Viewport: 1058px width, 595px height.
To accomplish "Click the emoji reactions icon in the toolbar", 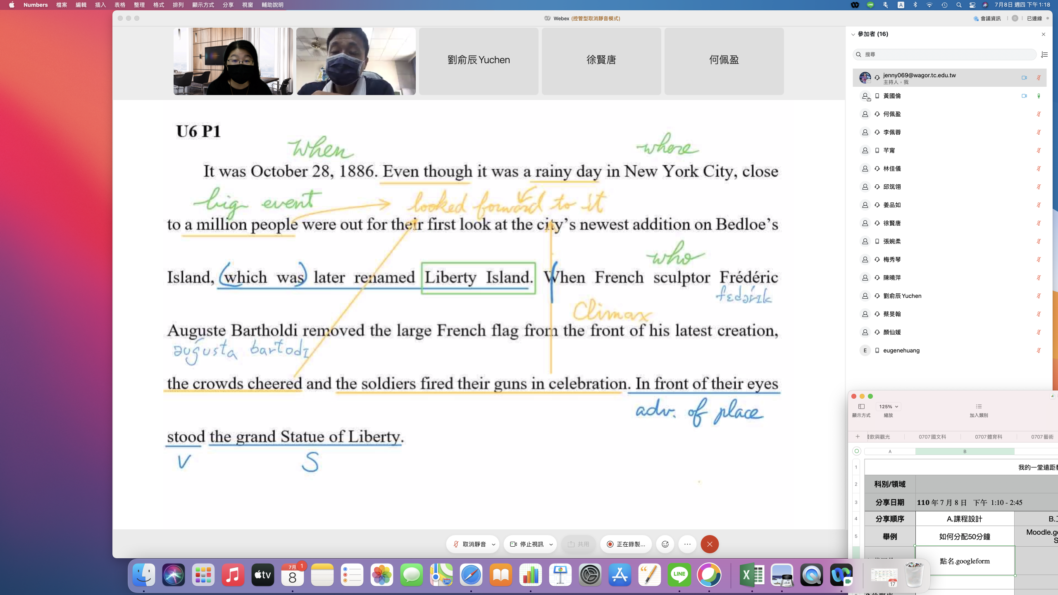I will click(x=665, y=544).
